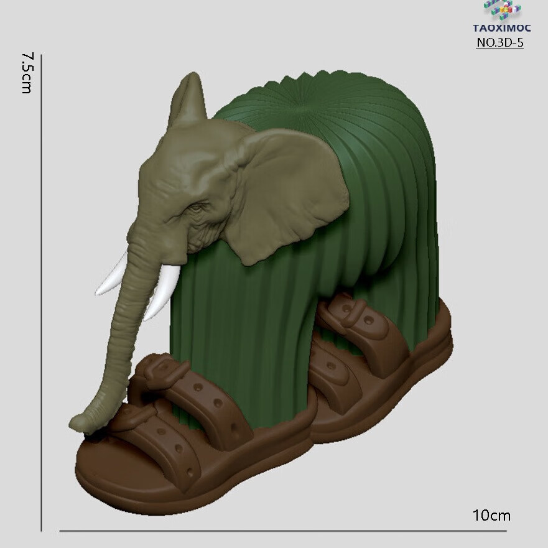Select the 10cm width label
The image size is (548, 548).
(491, 515)
